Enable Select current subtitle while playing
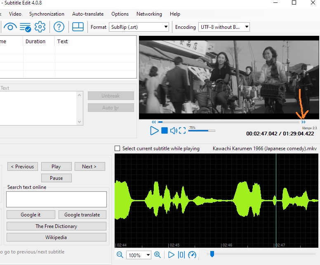The image size is (320, 265). tap(118, 148)
